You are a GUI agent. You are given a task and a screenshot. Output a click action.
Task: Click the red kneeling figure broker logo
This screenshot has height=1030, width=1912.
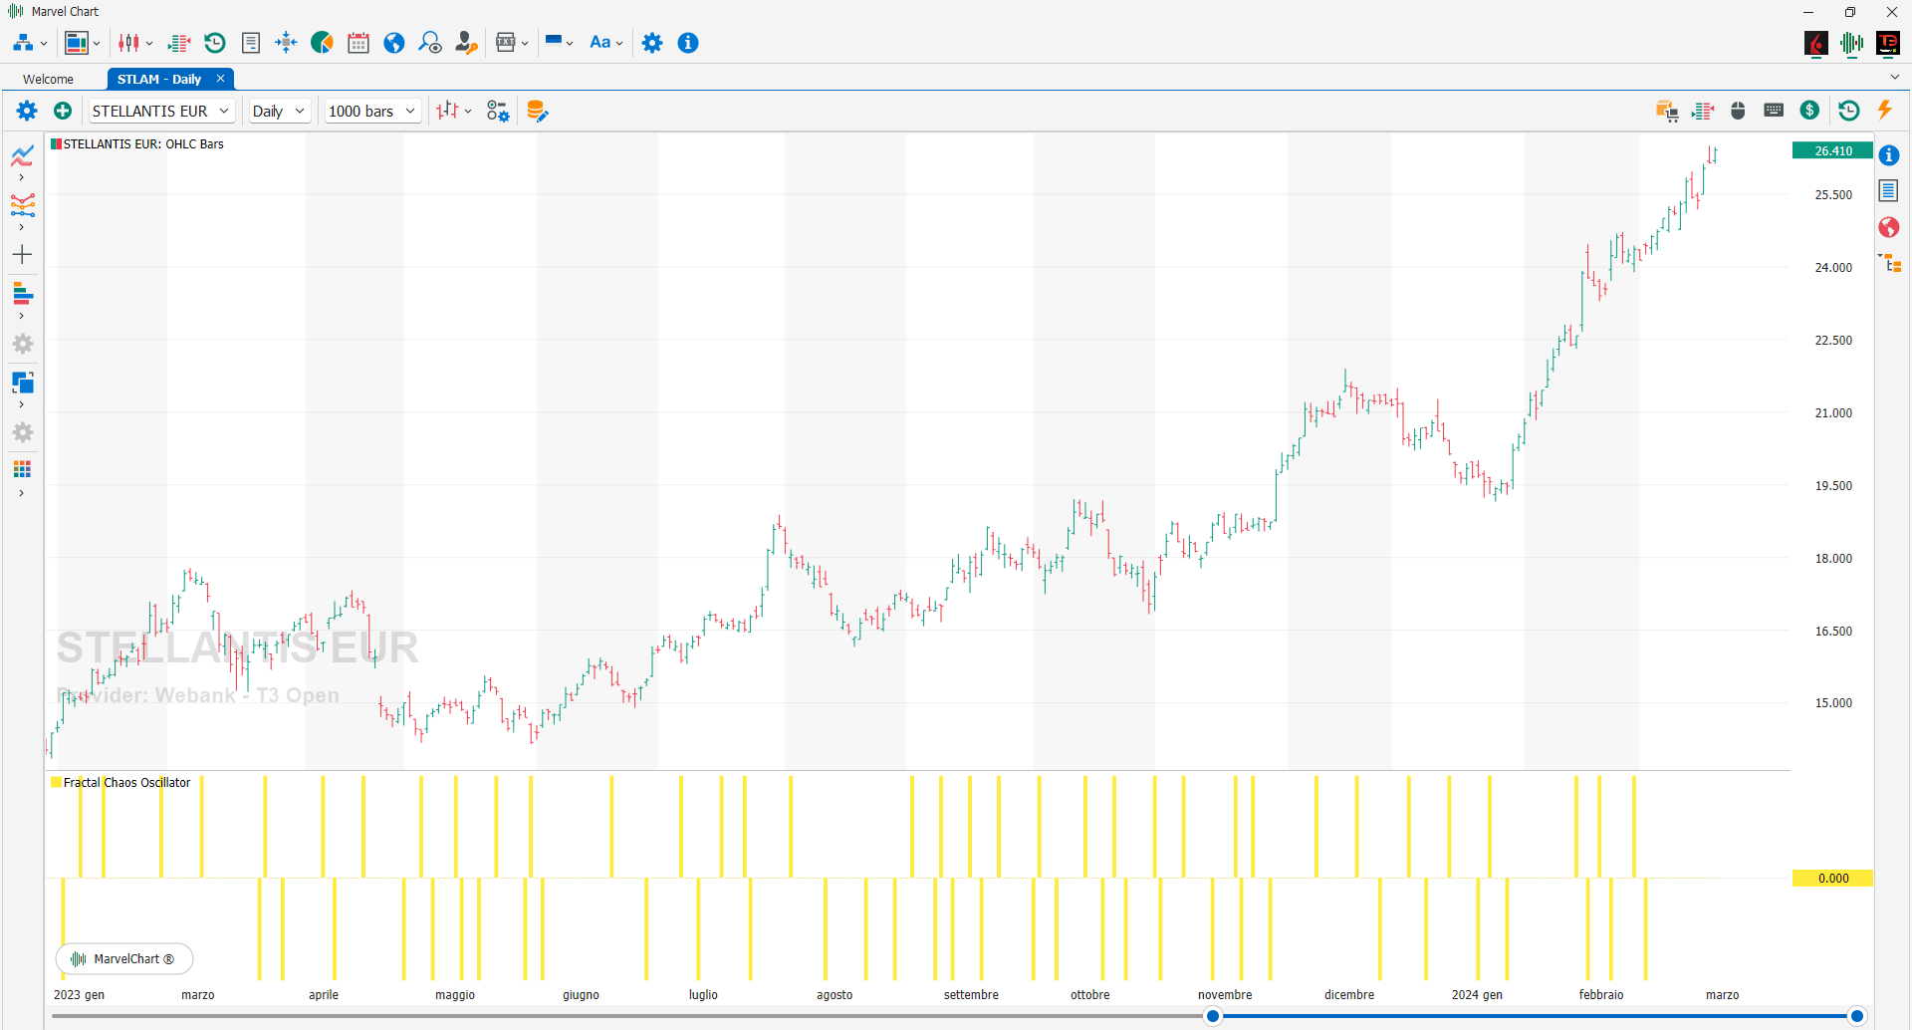1816,43
